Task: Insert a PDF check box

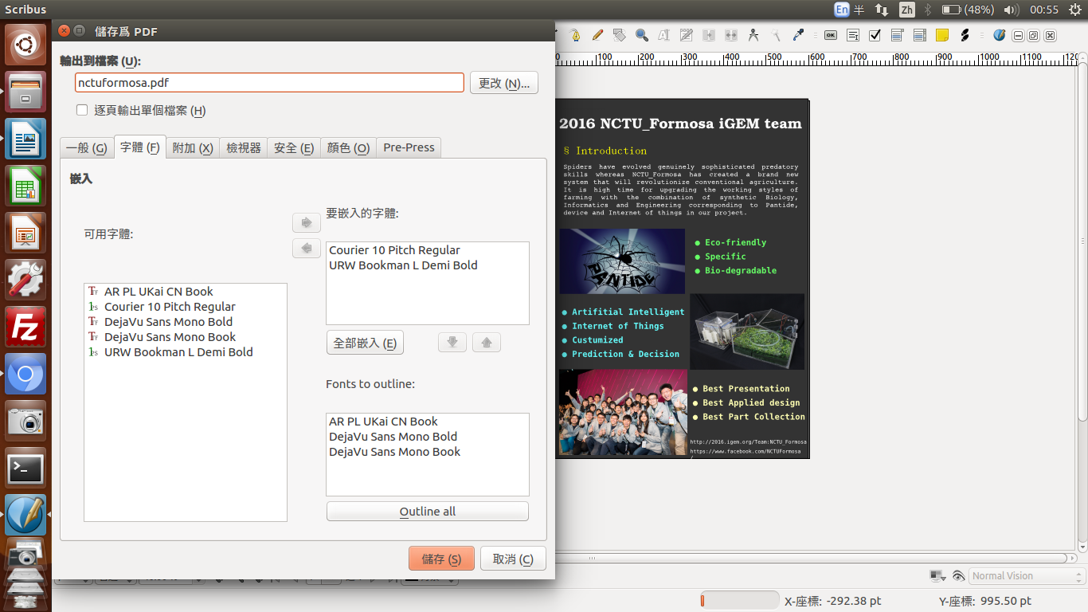Action: pos(875,35)
